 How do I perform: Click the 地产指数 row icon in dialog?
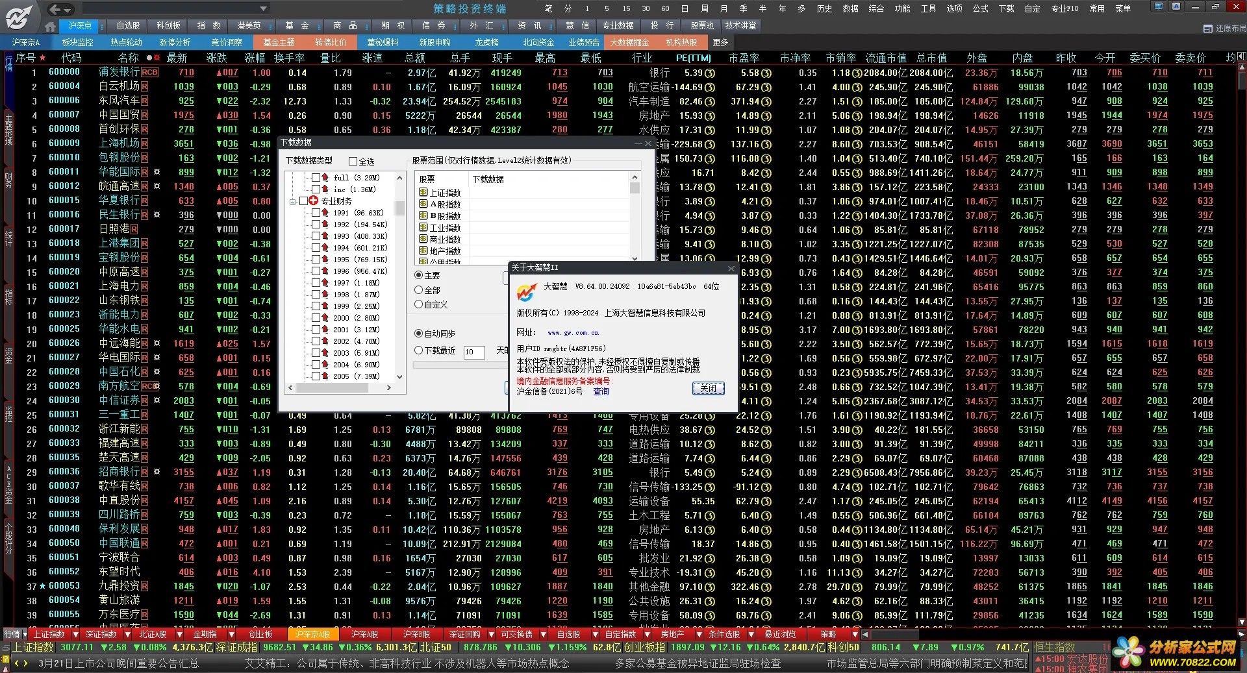423,251
